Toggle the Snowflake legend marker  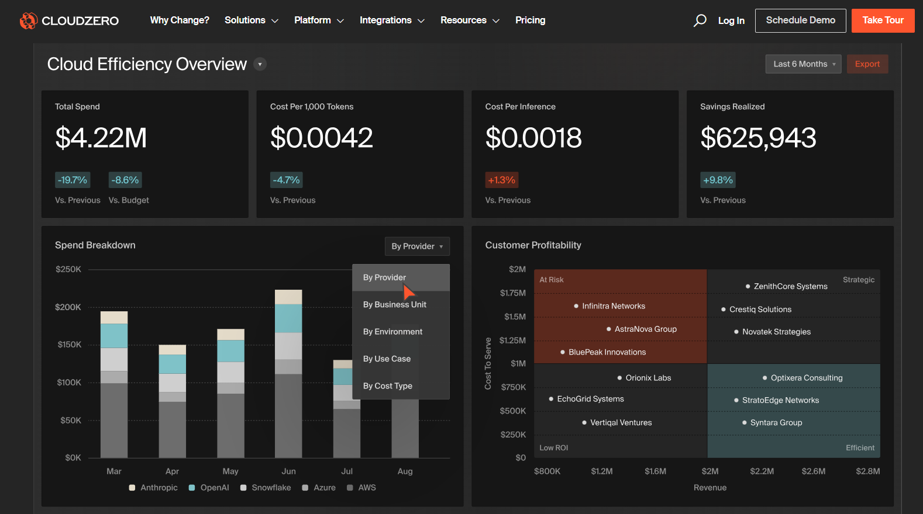(243, 488)
